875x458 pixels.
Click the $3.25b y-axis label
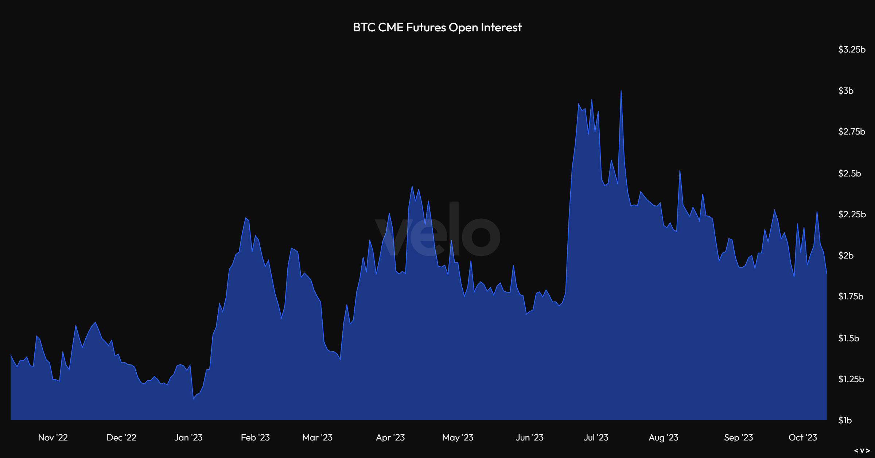(852, 50)
